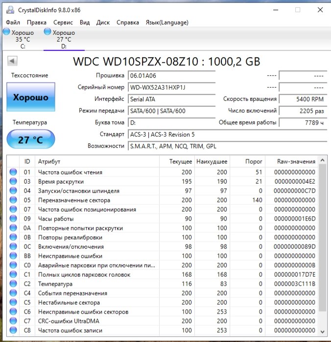Click status orb for attribute 07 seek error rate
This screenshot has width=331, height=342.
(13, 209)
